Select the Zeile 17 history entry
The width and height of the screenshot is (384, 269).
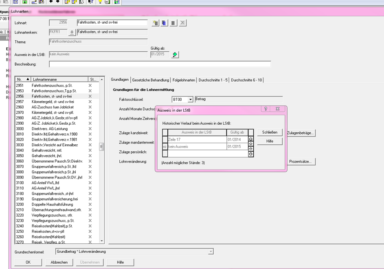pos(197,139)
